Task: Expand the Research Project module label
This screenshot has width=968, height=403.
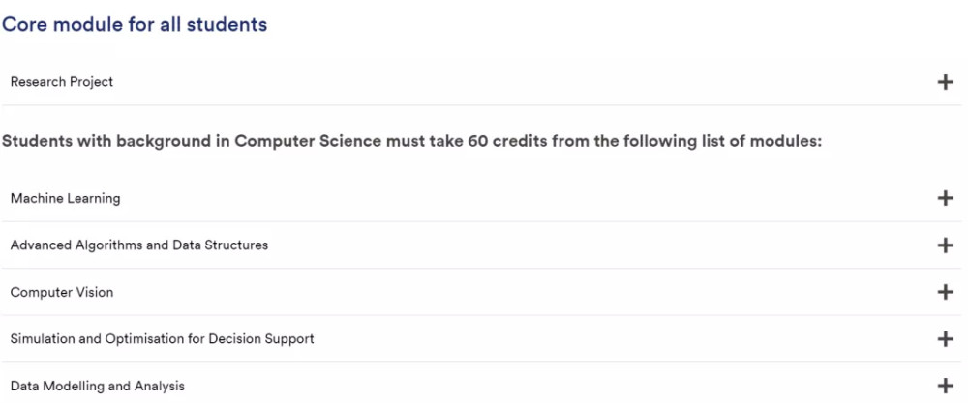Action: pyautogui.click(x=62, y=82)
